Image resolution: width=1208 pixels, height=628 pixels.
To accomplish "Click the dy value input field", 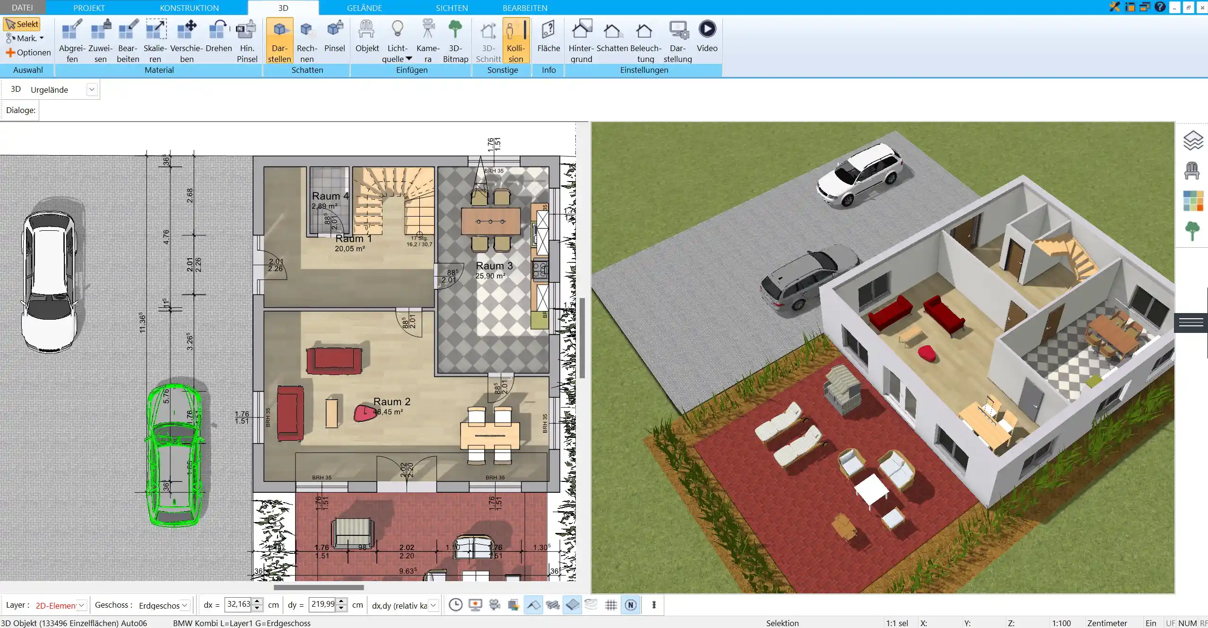I will tap(322, 604).
